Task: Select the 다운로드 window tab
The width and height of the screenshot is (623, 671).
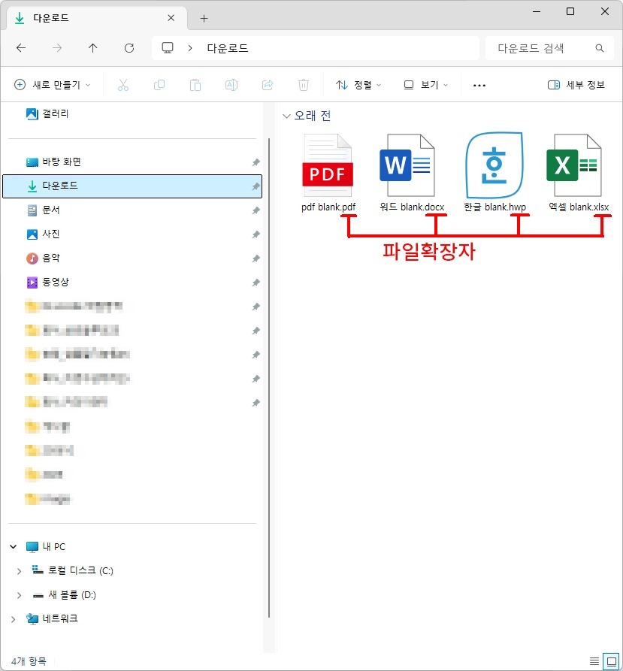Action: (96, 18)
